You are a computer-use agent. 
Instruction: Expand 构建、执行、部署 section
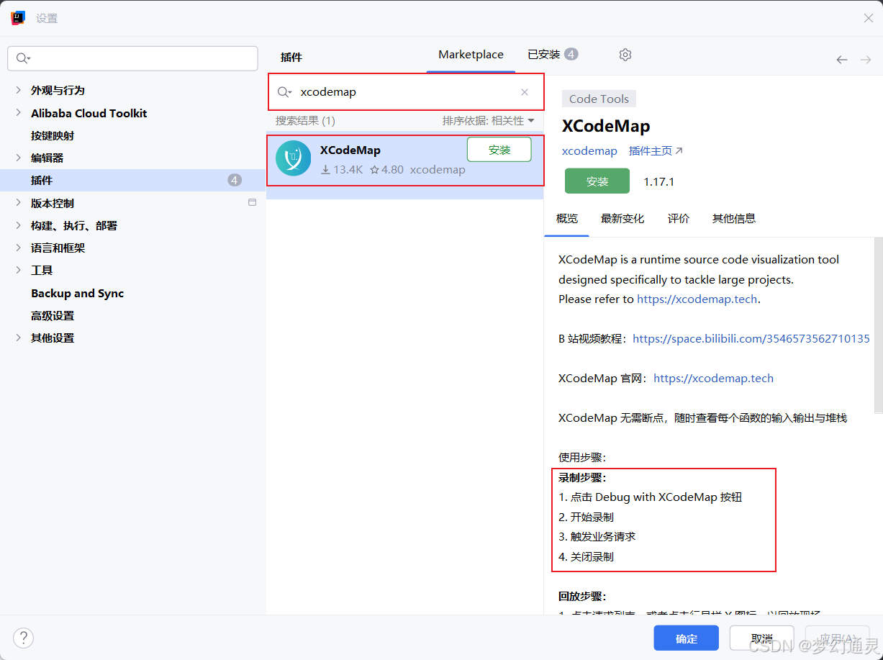point(19,225)
